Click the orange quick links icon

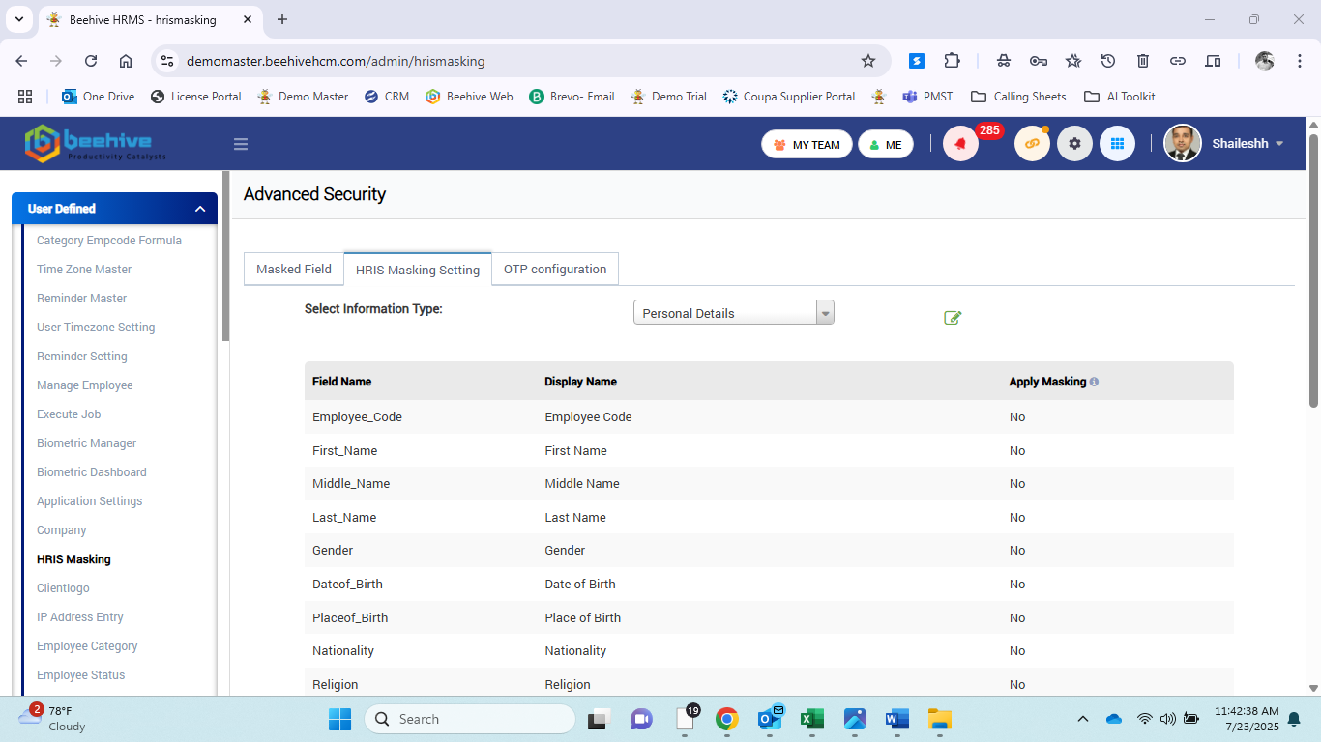[x=1032, y=144]
